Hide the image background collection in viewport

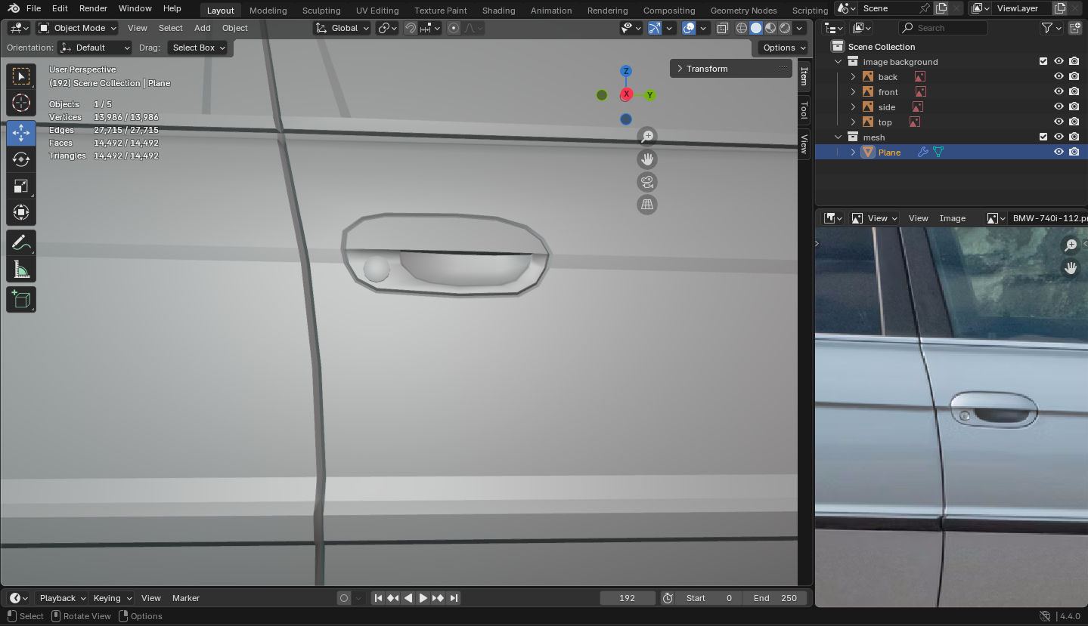click(x=1059, y=62)
